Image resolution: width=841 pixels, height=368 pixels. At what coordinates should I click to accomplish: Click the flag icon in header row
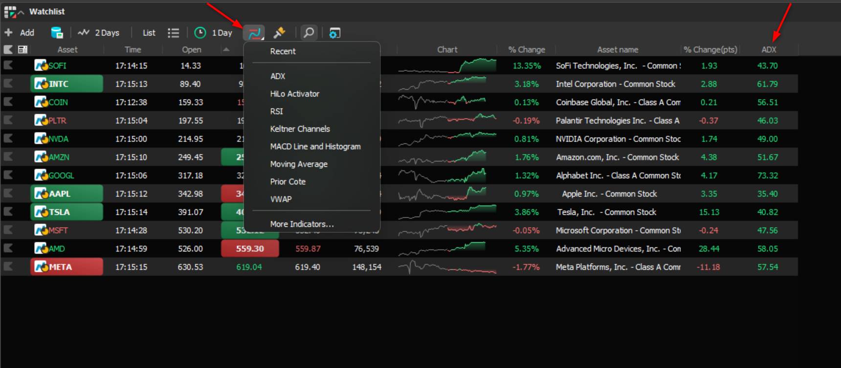click(8, 49)
